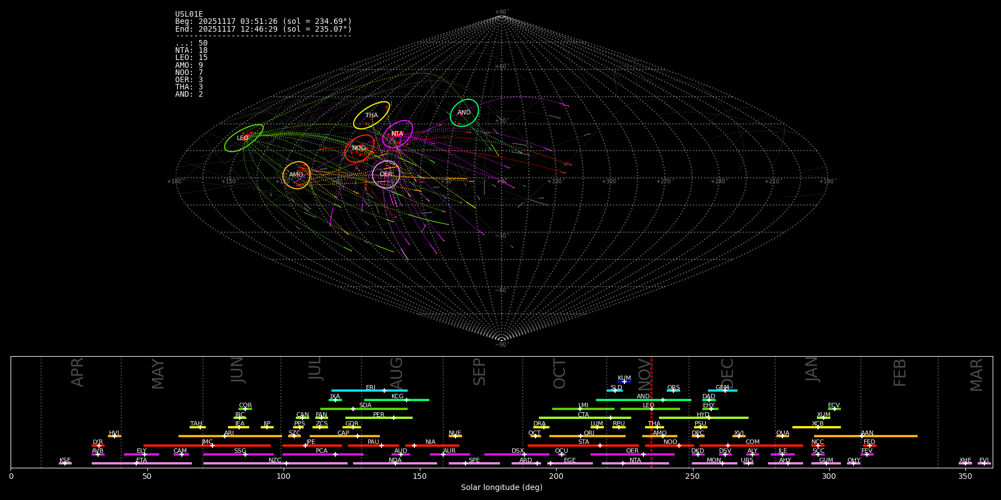Click the EVI shower bar in timeline
Viewport: 1001px width, 500px height.
pos(984,463)
